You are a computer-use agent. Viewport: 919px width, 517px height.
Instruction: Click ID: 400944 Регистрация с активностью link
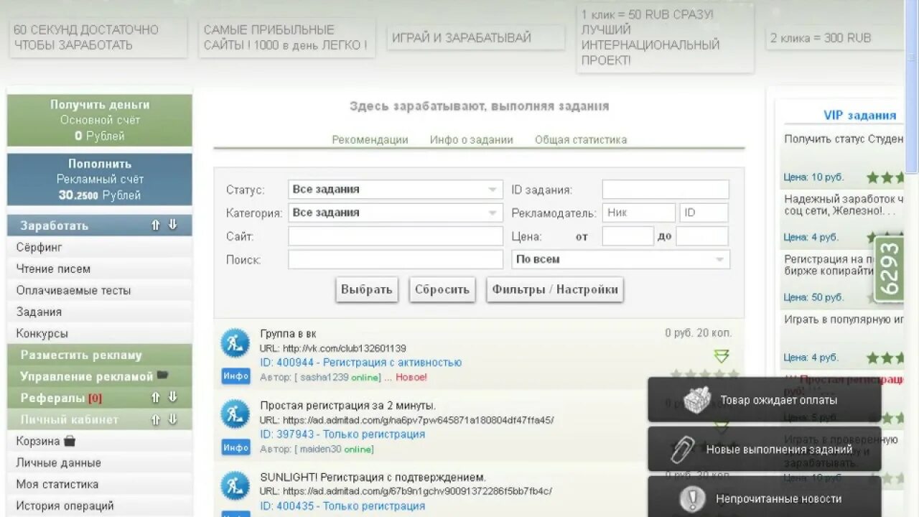click(360, 363)
